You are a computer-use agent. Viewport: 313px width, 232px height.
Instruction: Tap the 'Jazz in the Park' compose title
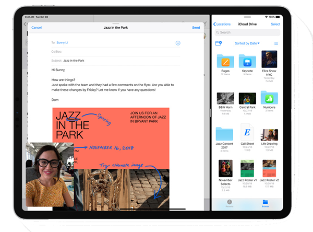(116, 28)
